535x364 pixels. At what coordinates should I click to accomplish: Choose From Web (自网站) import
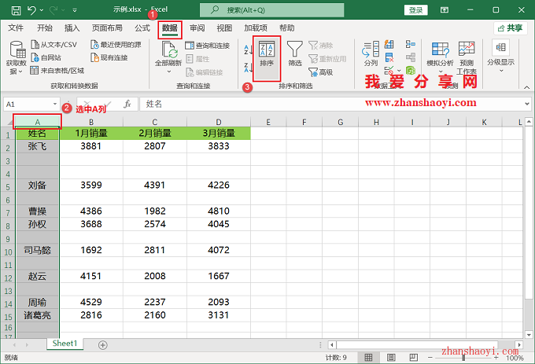pyautogui.click(x=46, y=57)
